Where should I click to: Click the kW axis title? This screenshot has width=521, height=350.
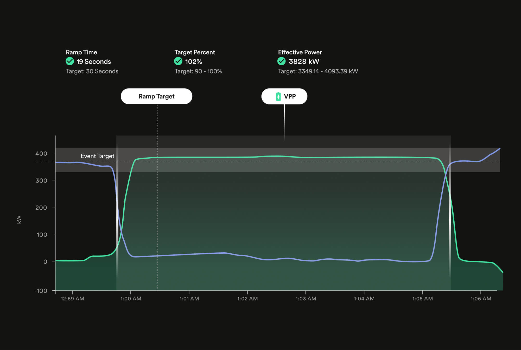click(x=19, y=220)
